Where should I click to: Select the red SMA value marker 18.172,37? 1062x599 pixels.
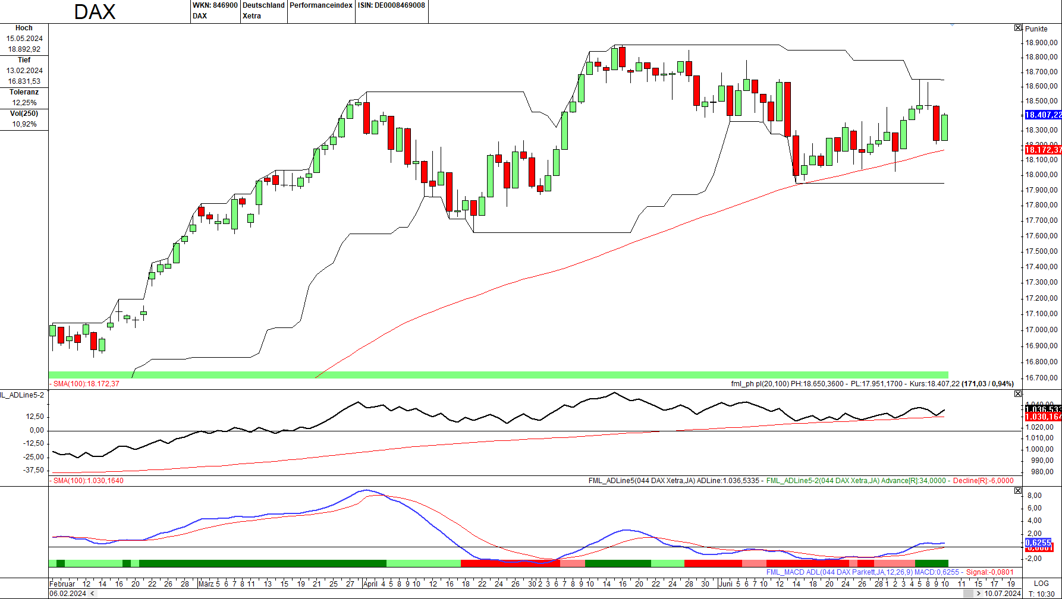coord(1042,150)
